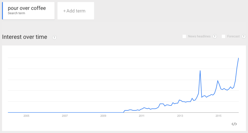Click the 2005 label on the timeline axis
Viewport: 248px width, 133px height.
26,116
